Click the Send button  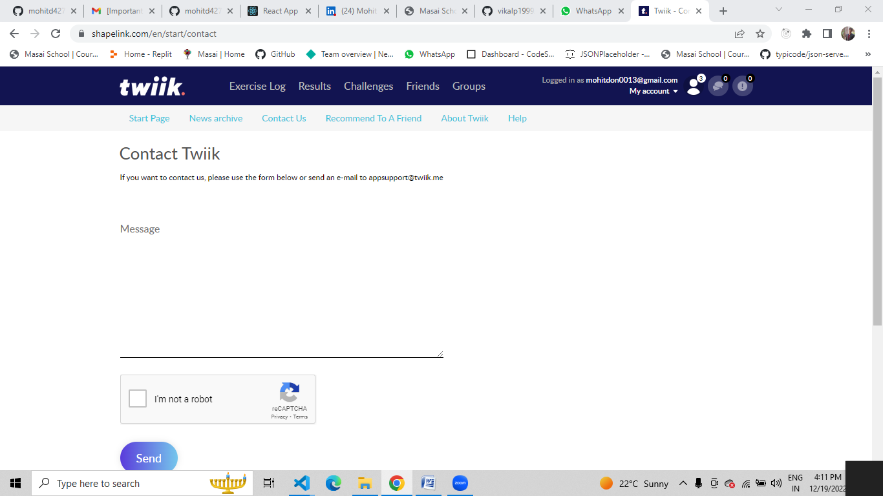tap(149, 458)
